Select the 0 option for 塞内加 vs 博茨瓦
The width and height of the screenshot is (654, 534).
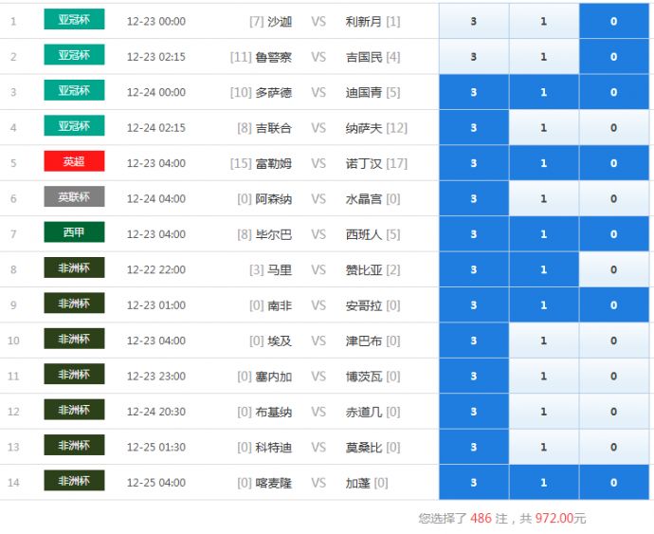pyautogui.click(x=613, y=377)
